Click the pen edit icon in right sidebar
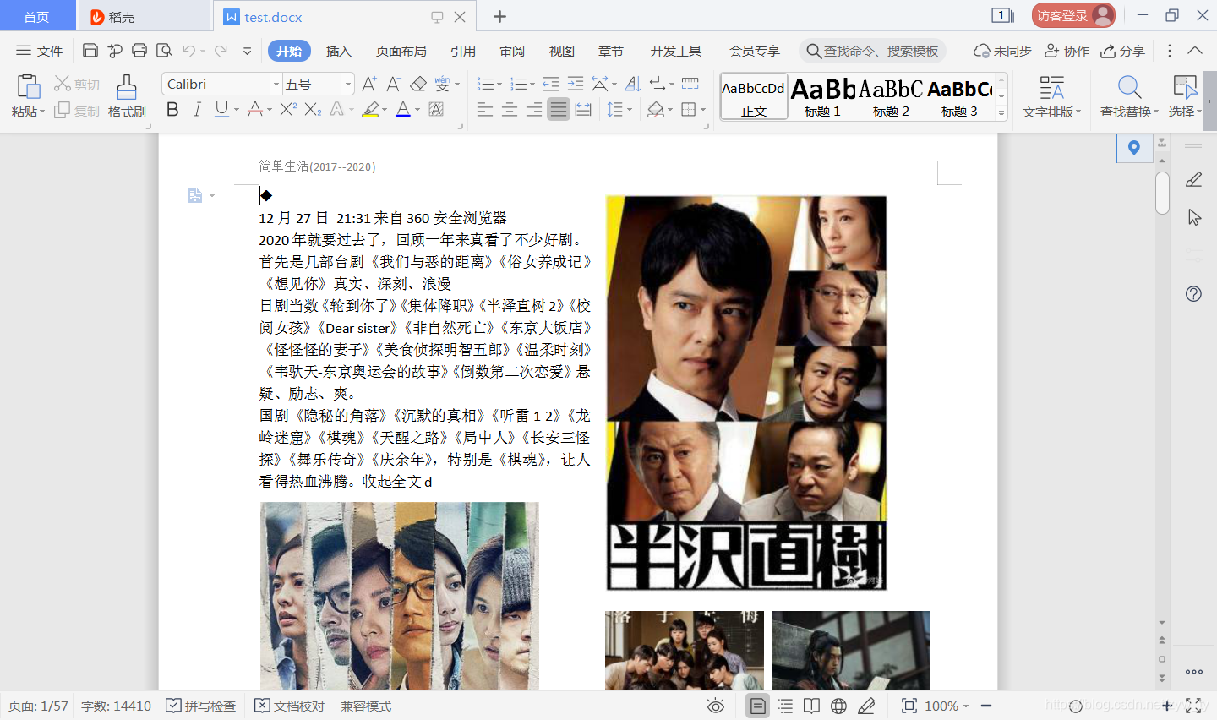This screenshot has height=720, width=1217. point(1193,179)
